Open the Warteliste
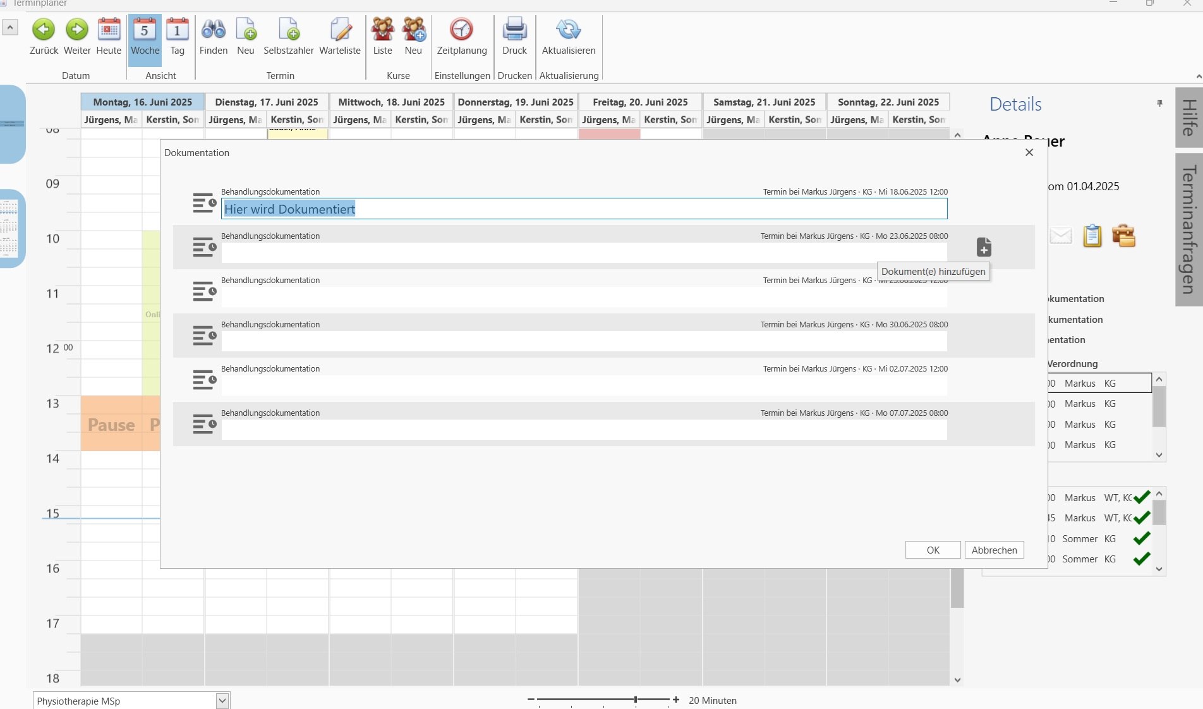 click(340, 30)
